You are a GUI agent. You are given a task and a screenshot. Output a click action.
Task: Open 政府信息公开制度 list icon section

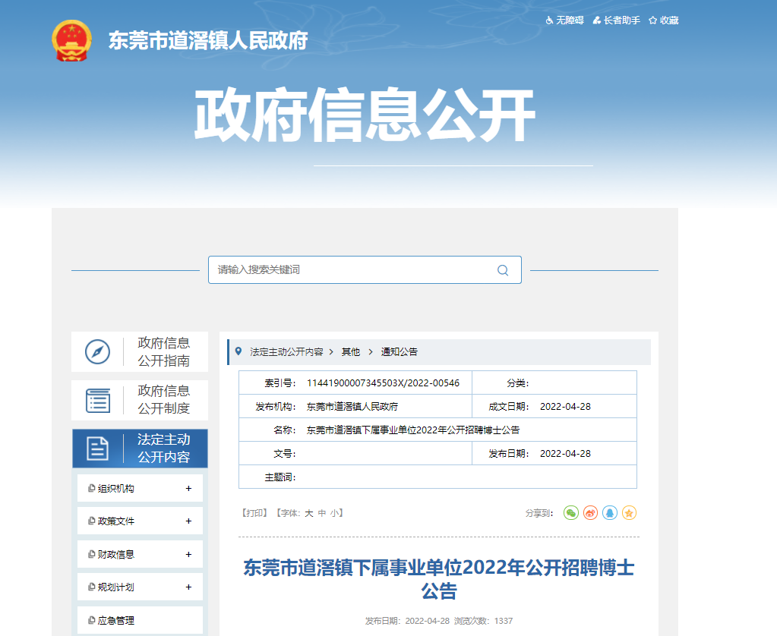click(98, 400)
